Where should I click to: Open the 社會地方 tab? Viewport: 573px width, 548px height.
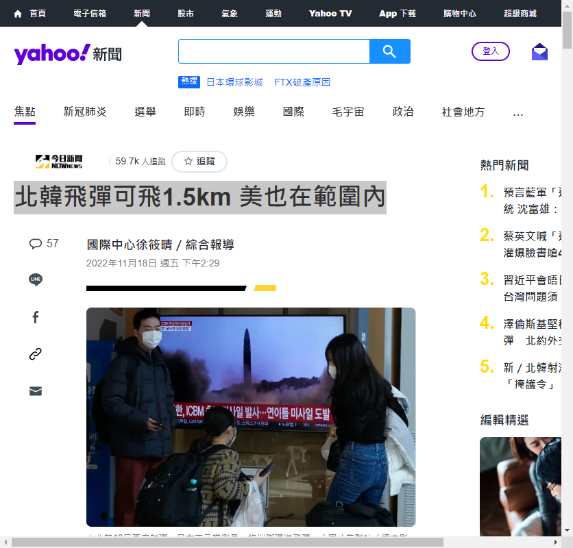point(463,112)
